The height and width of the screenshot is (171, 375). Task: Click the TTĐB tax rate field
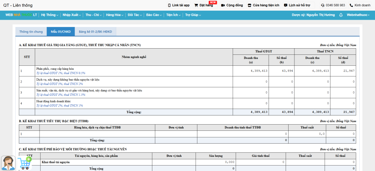pos(307,134)
